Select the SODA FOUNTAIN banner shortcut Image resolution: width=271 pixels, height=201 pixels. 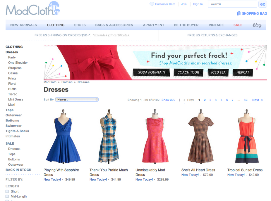[151, 72]
